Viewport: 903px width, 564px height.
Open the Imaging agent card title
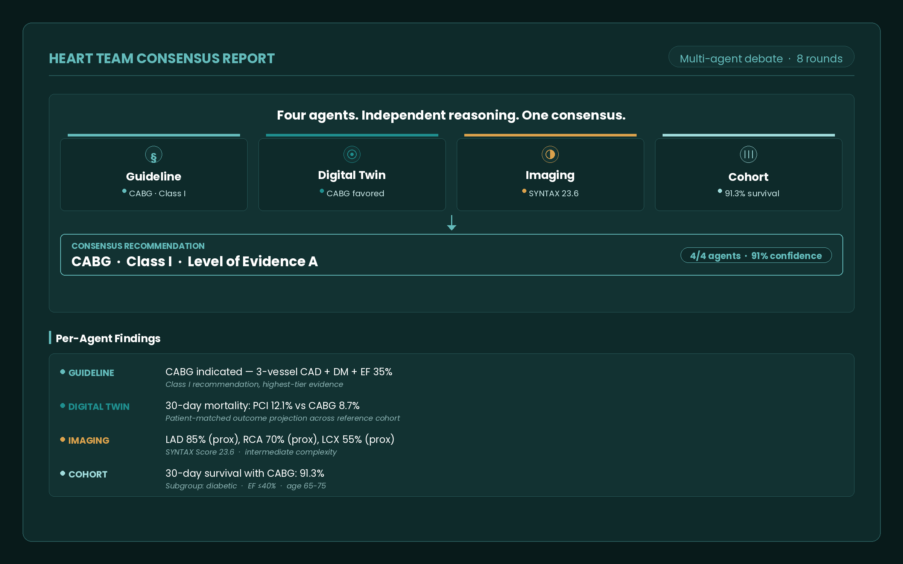click(x=550, y=175)
